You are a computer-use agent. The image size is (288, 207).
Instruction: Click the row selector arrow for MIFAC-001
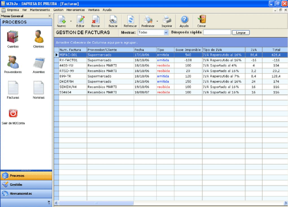coord(56,55)
